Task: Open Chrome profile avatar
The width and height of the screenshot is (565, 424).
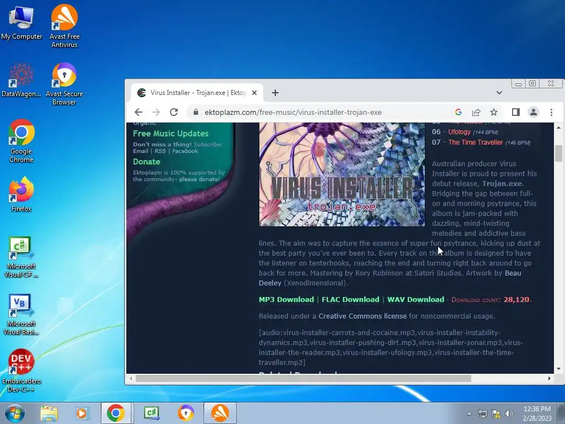Action: coord(534,112)
